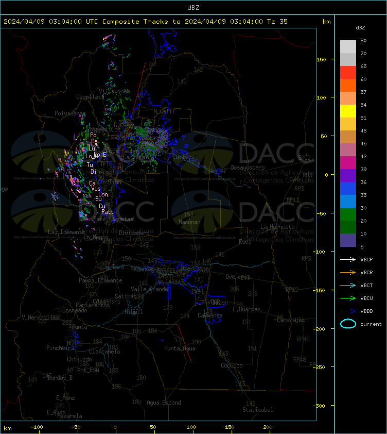Click the 'Cochico' map label
This screenshot has height=434, width=387.
pyautogui.click(x=232, y=365)
